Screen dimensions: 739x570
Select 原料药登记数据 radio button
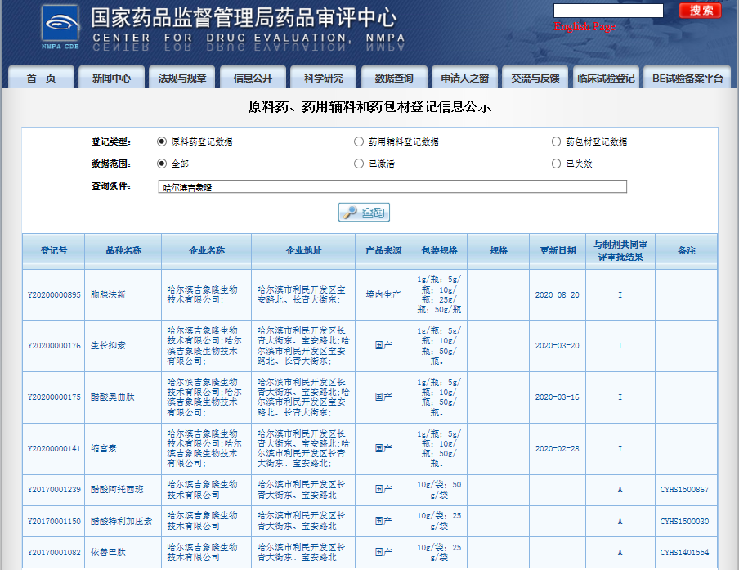coord(162,141)
